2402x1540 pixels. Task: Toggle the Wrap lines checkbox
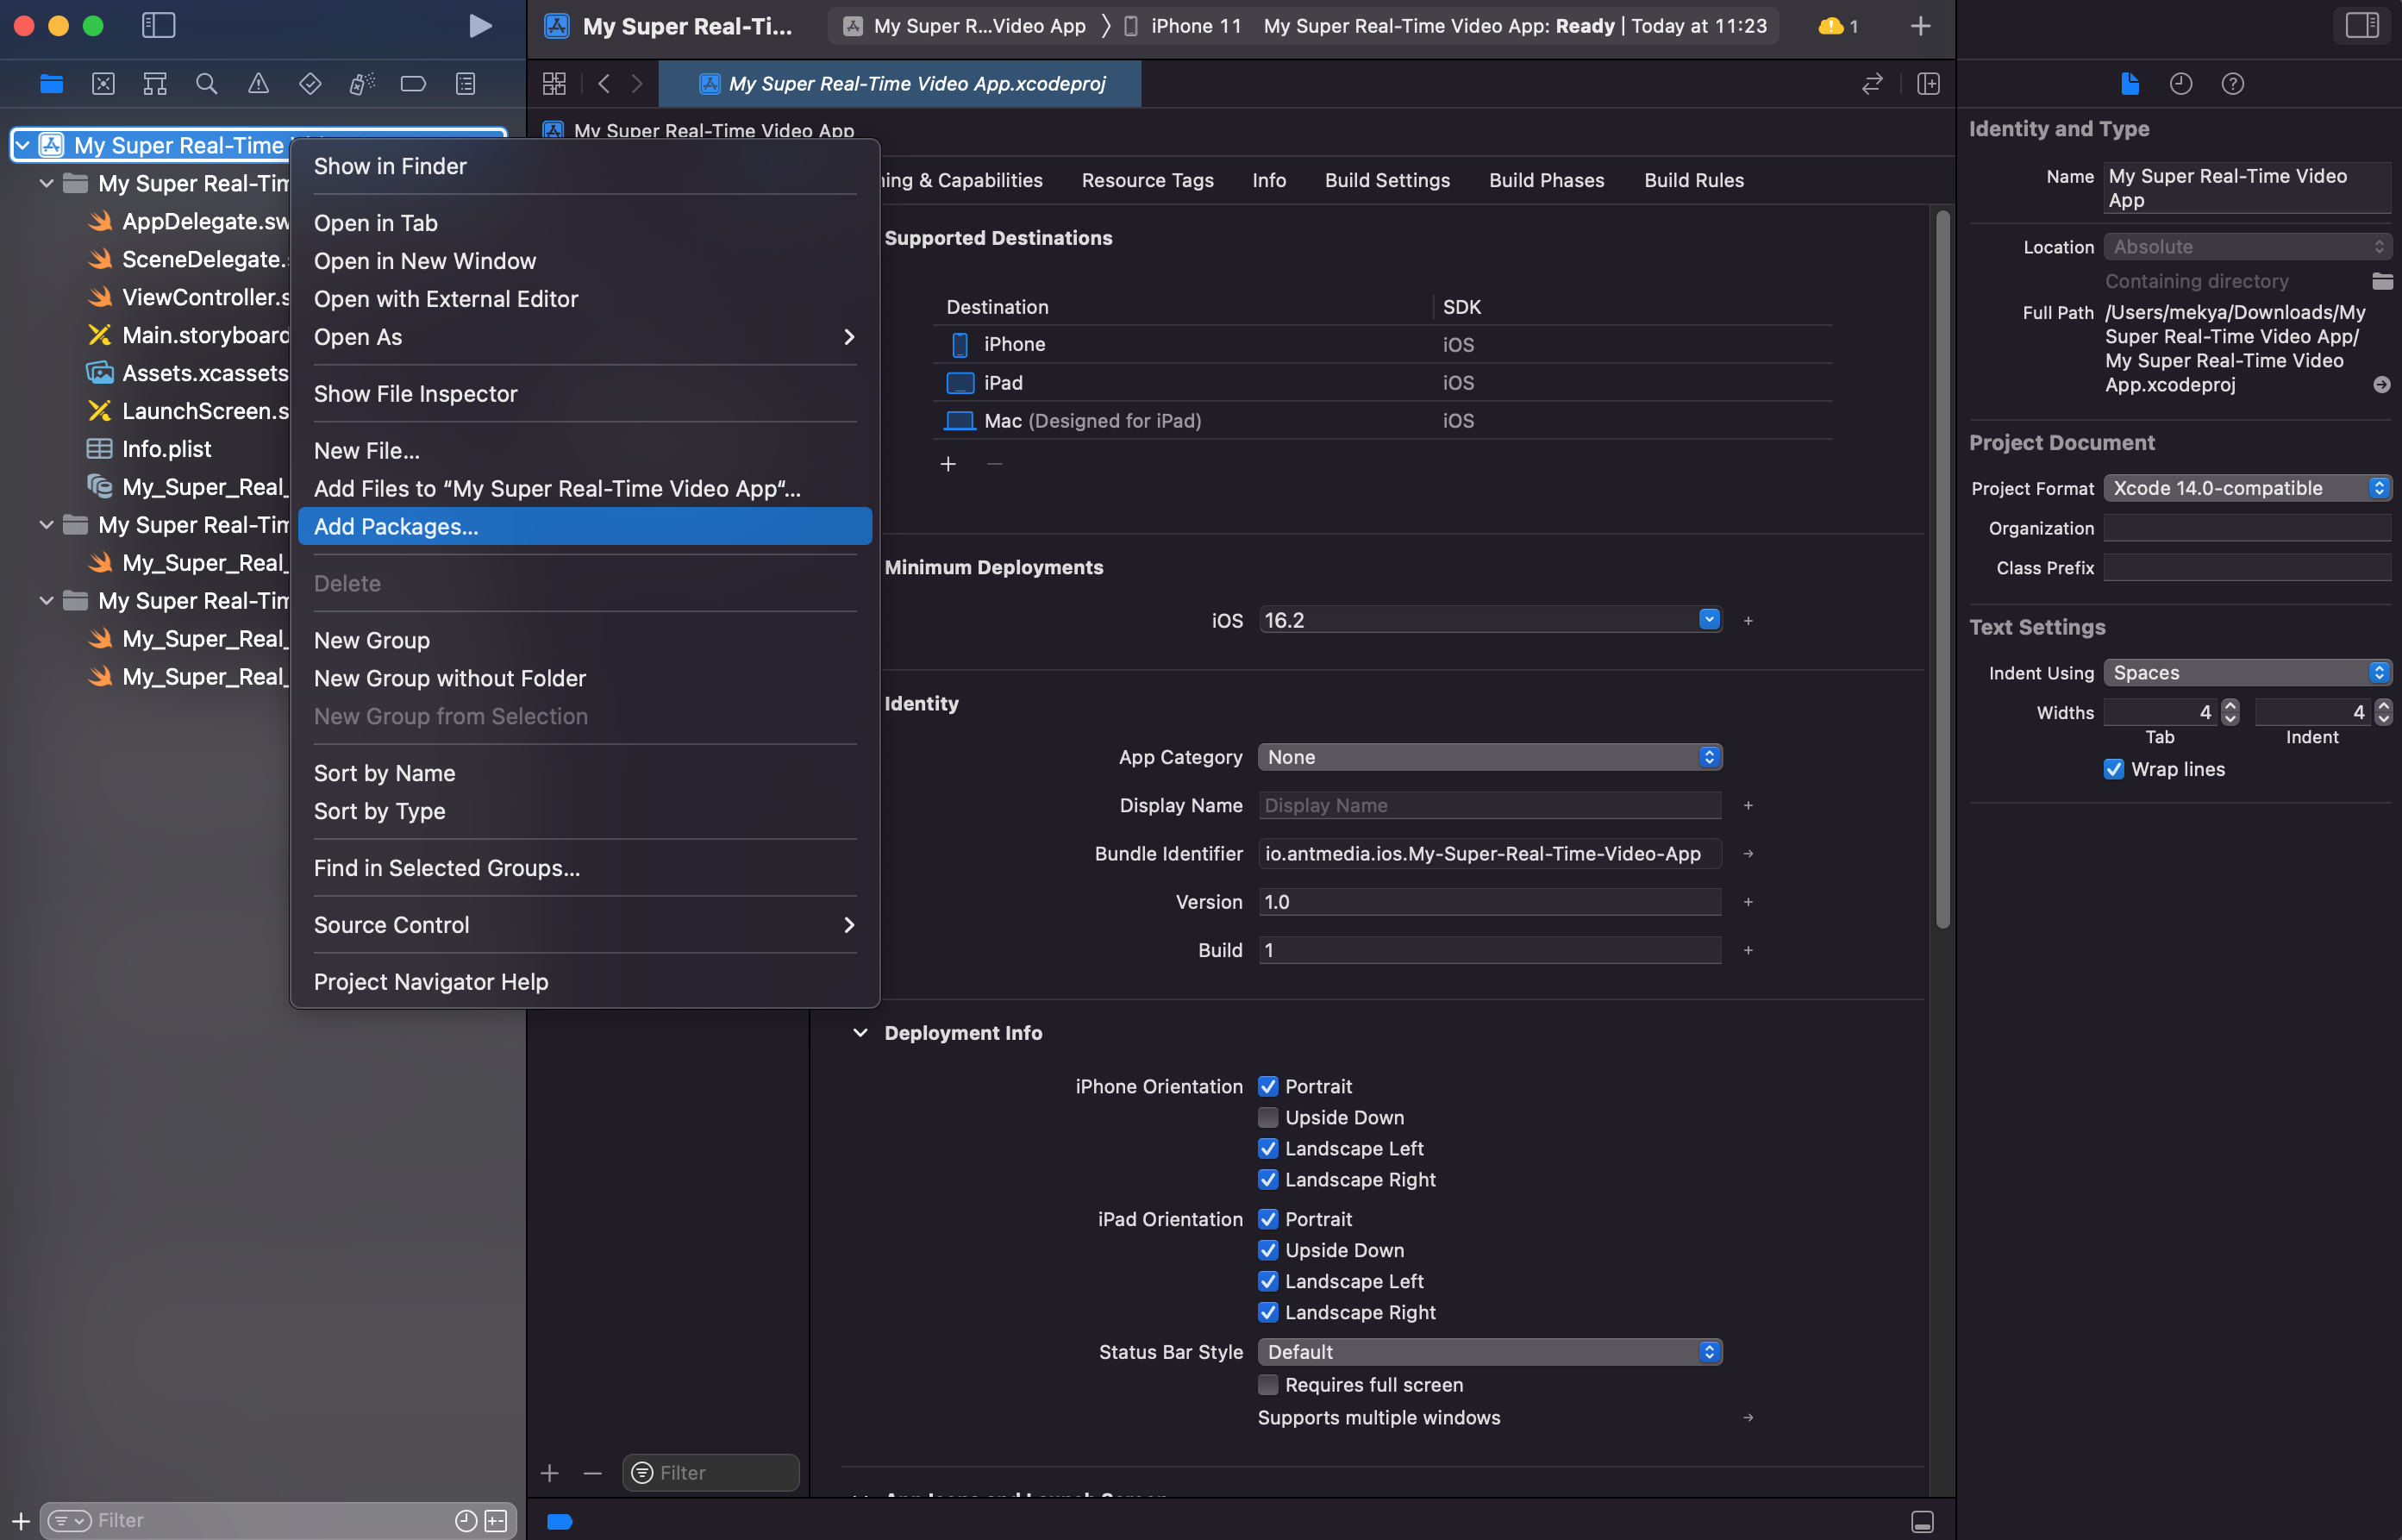(2113, 769)
